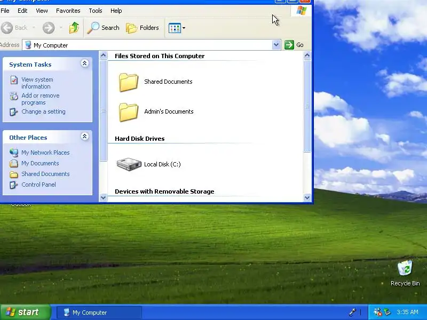Select the Local Disk (C:) drive icon
This screenshot has width=427, height=320.
point(129,164)
